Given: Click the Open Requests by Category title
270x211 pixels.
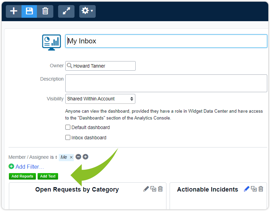Looking at the screenshot, I should pos(77,189).
